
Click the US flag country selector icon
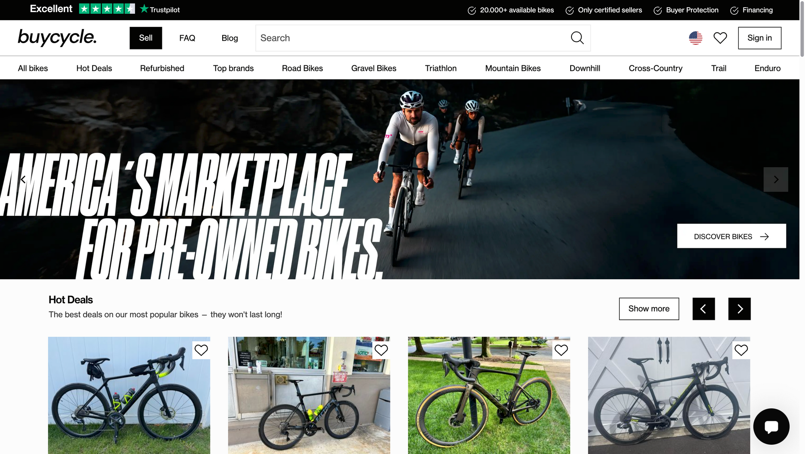[x=696, y=38]
